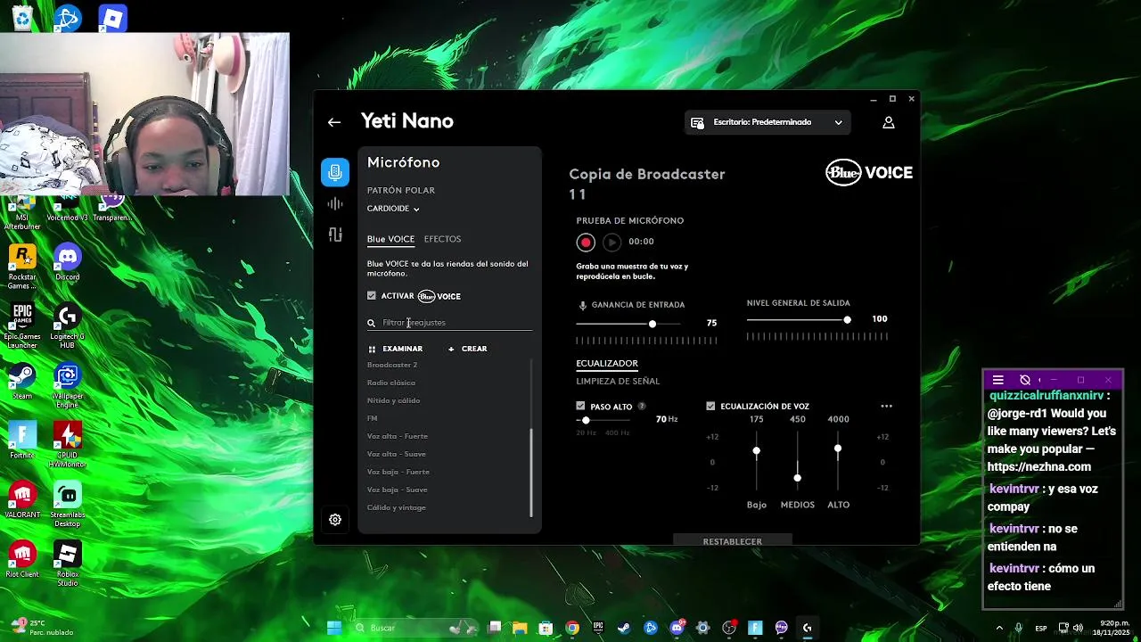Open the Logitech G HUB desktop shortcut
The image size is (1141, 642).
point(68,325)
